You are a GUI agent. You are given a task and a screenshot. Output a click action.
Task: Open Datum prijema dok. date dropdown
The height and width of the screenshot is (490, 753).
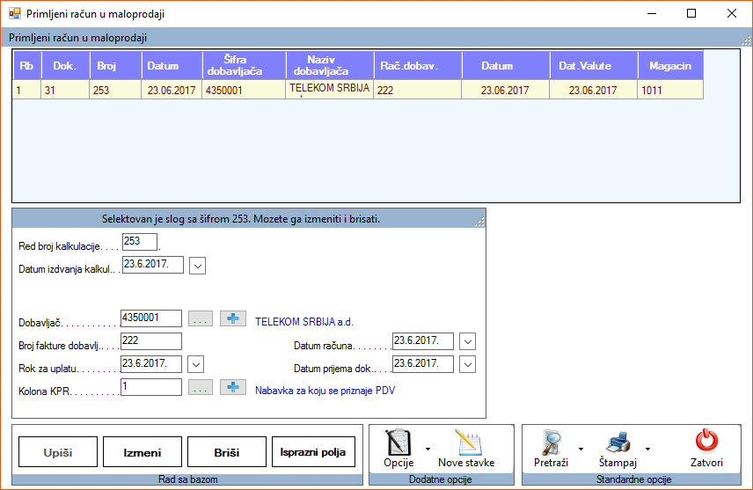[467, 364]
